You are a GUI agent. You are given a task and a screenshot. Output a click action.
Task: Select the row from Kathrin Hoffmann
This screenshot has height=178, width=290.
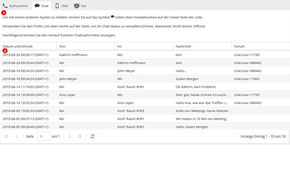(73, 55)
